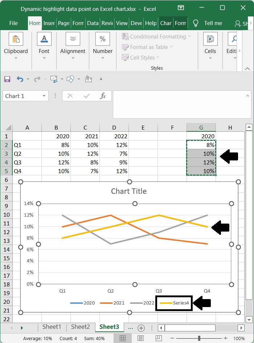The height and width of the screenshot is (343, 254).
Task: Open the Shapes dropdown arrow in quick access
Action: pyautogui.click(x=78, y=79)
